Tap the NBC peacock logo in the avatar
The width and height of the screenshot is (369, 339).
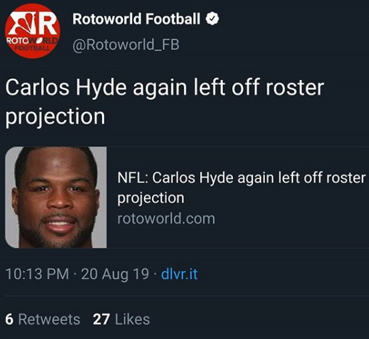(22, 23)
